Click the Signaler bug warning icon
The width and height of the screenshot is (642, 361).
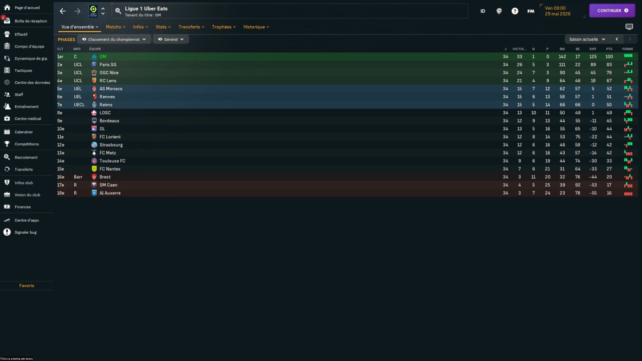(7, 233)
